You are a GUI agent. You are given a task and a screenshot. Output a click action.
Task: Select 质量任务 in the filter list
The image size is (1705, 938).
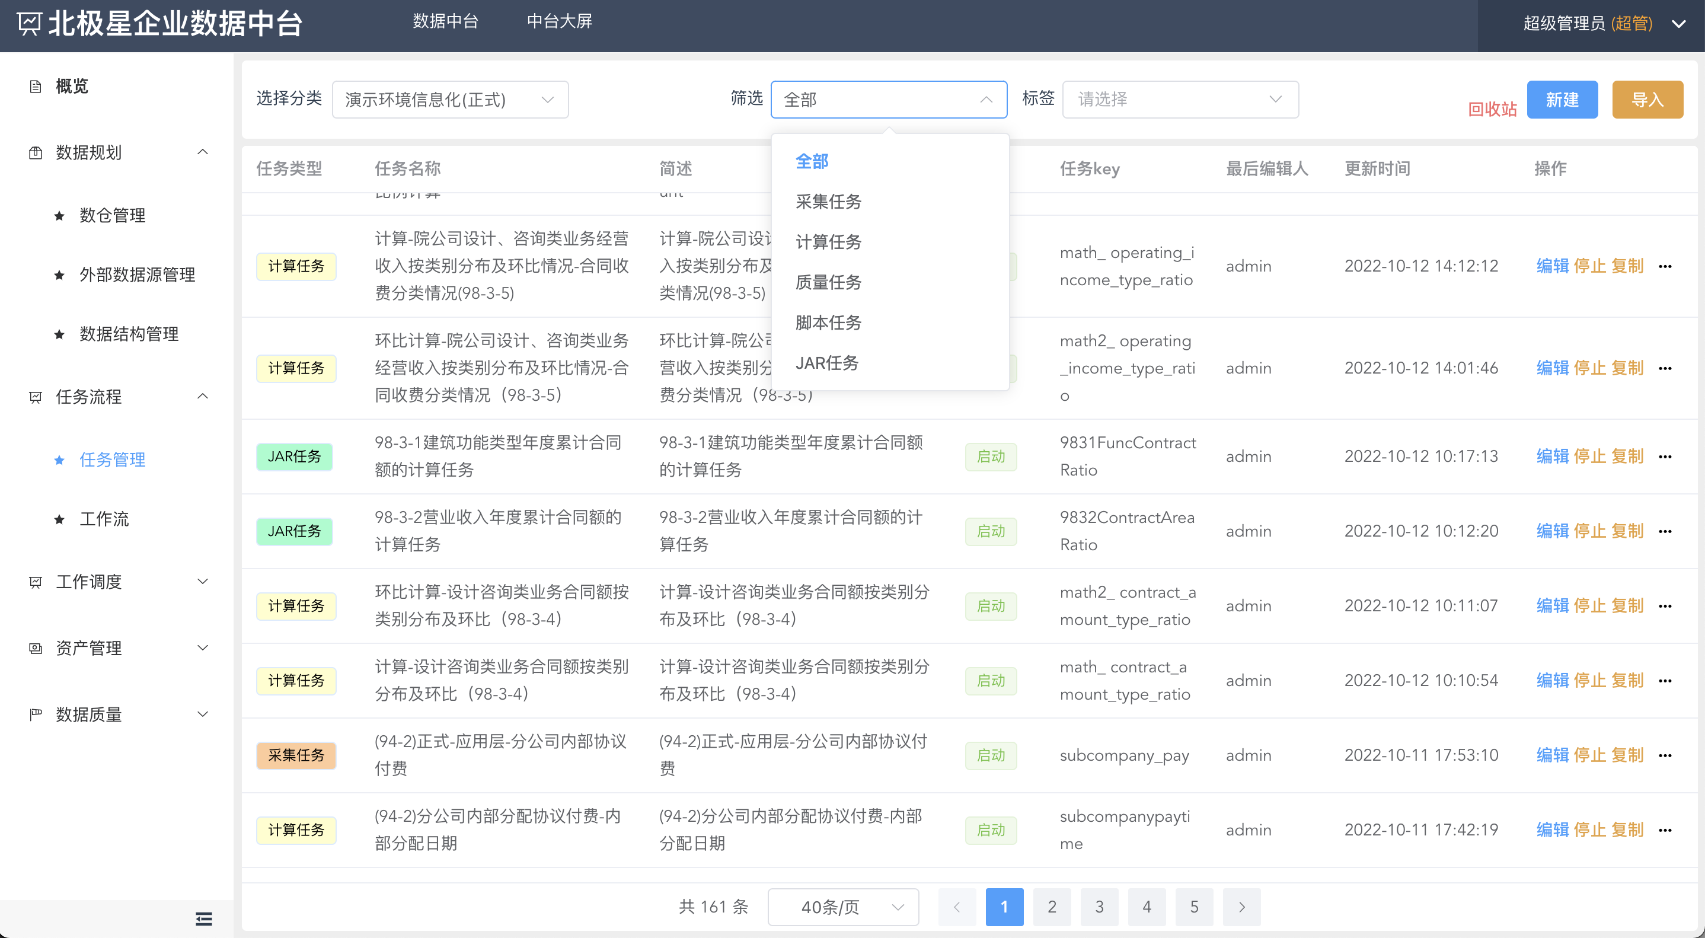(x=890, y=283)
